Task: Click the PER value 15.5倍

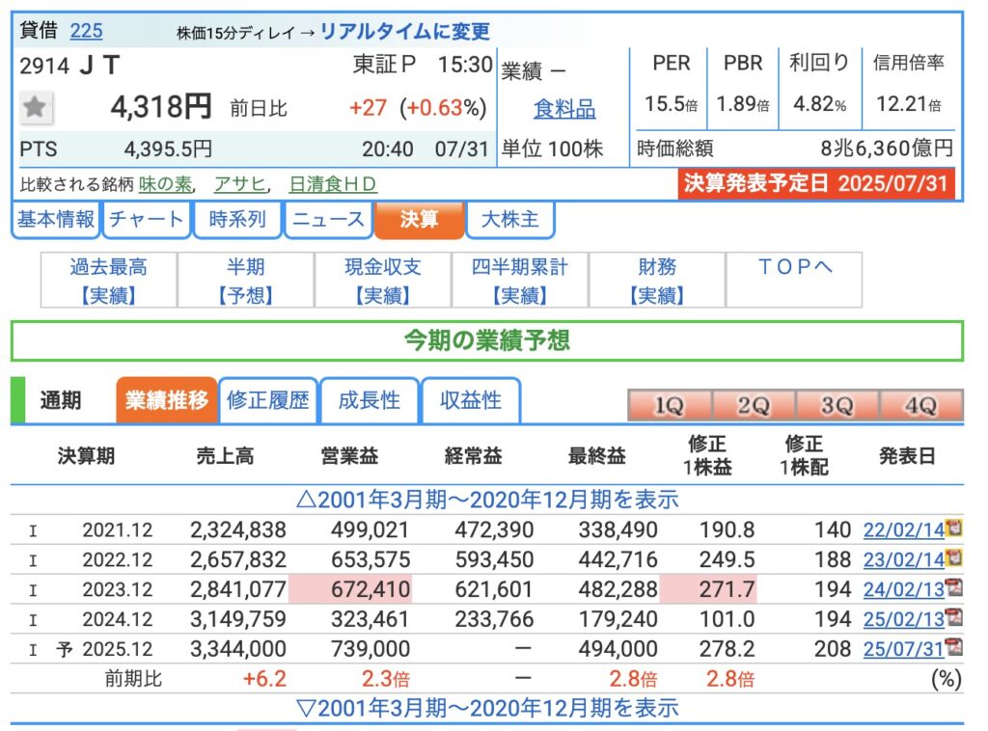Action: click(672, 104)
